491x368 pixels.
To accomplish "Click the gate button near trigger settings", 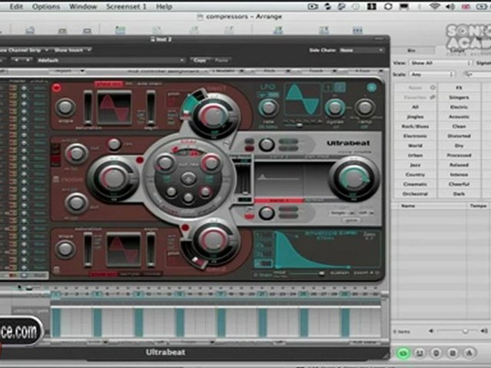I will click(x=351, y=220).
